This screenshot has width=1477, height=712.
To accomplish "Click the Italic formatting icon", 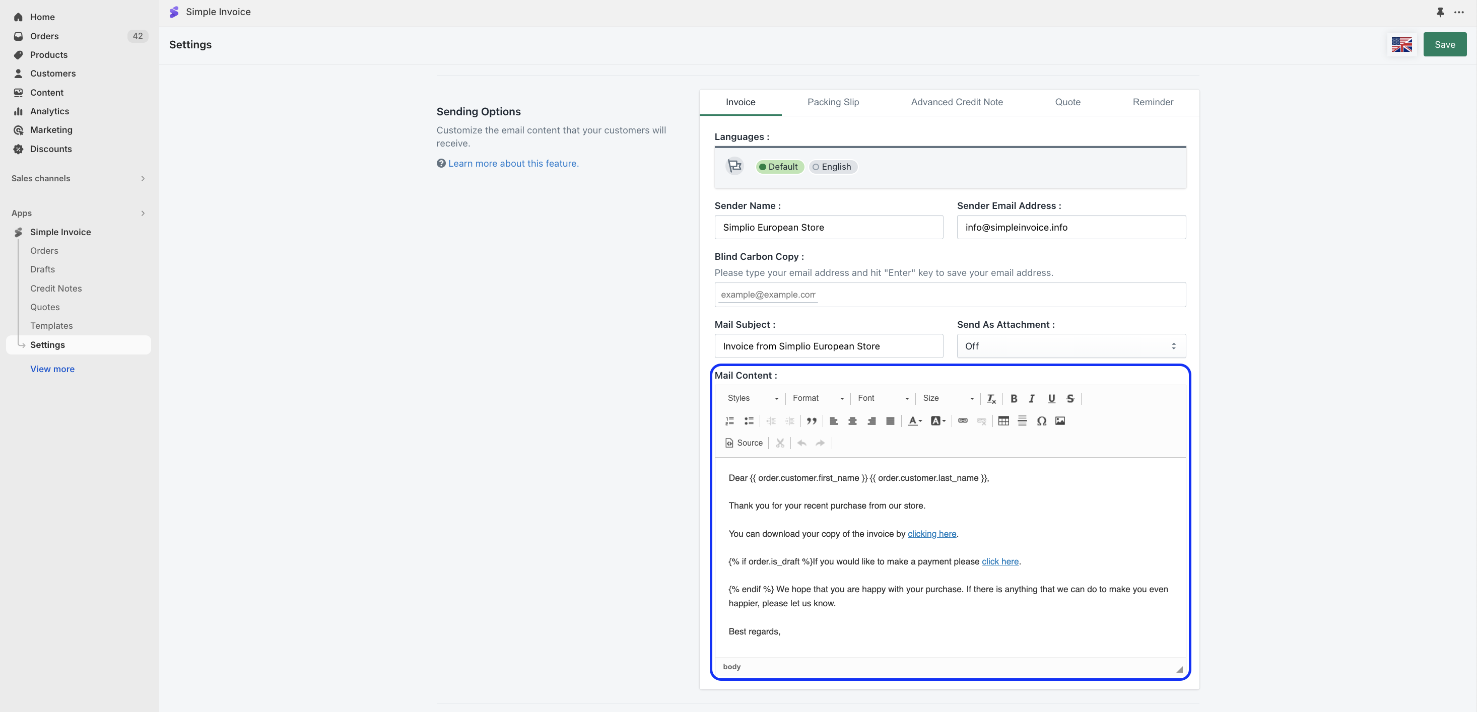I will 1032,398.
